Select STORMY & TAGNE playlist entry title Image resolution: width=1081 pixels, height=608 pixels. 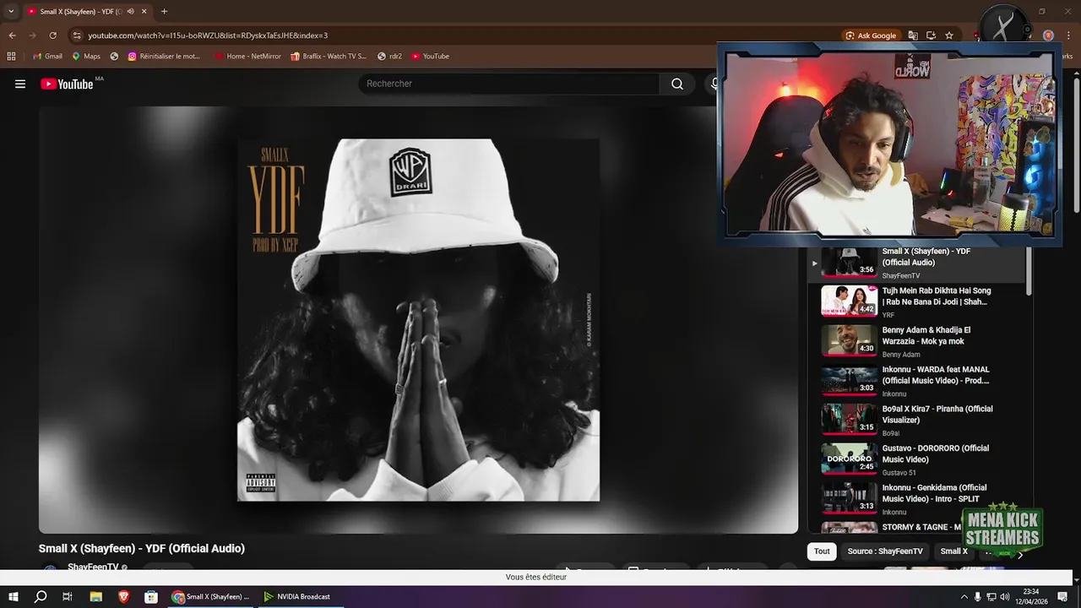(921, 527)
